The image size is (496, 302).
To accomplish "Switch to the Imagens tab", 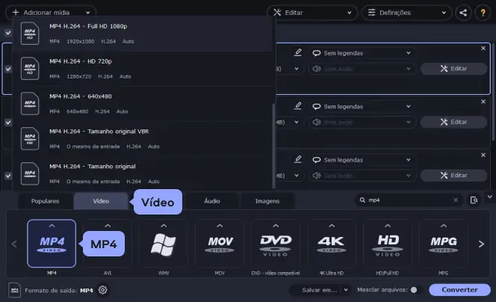I will click(x=267, y=201).
